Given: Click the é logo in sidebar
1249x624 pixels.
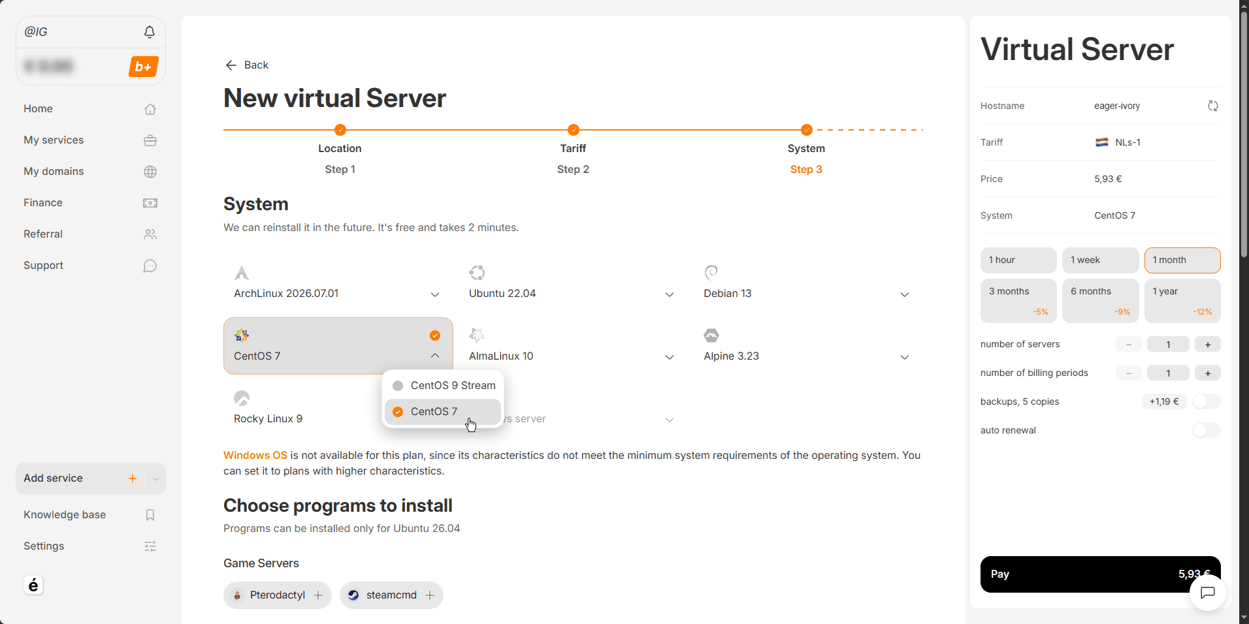Looking at the screenshot, I should (33, 585).
